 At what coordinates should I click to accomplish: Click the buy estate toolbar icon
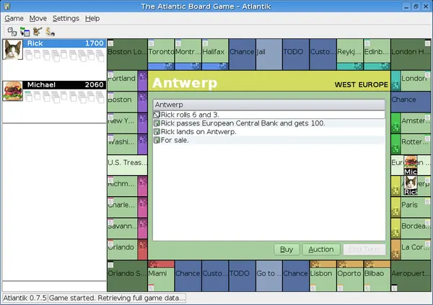25,32
